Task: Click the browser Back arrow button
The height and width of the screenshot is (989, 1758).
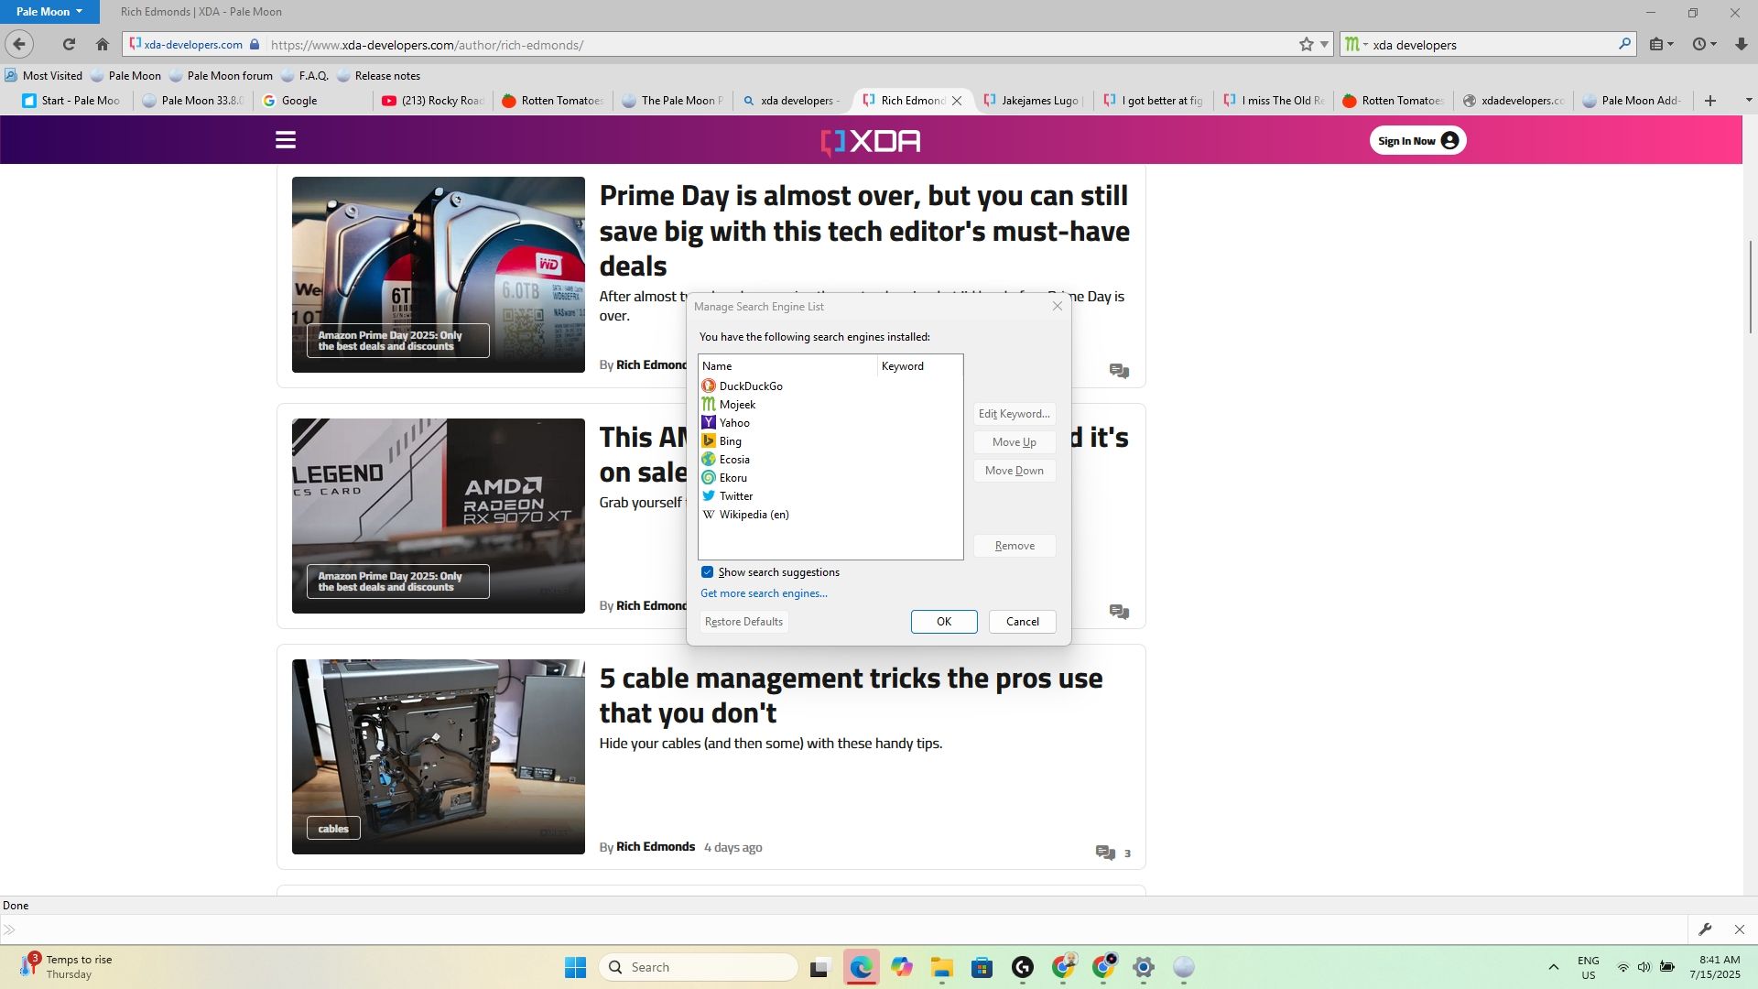Action: coord(19,44)
